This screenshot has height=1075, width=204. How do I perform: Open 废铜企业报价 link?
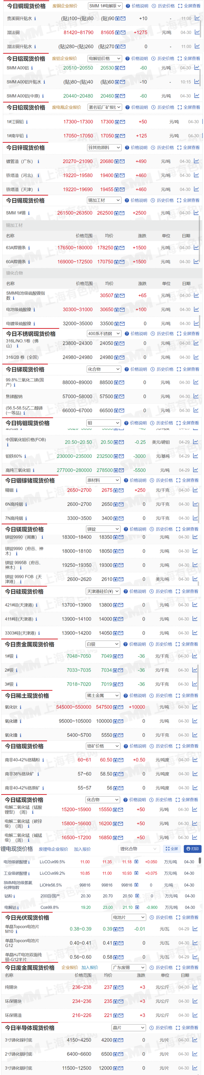tap(65, 6)
